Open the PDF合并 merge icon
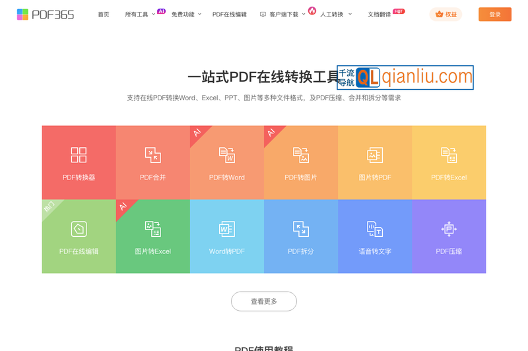The width and height of the screenshot is (528, 351). click(x=153, y=155)
